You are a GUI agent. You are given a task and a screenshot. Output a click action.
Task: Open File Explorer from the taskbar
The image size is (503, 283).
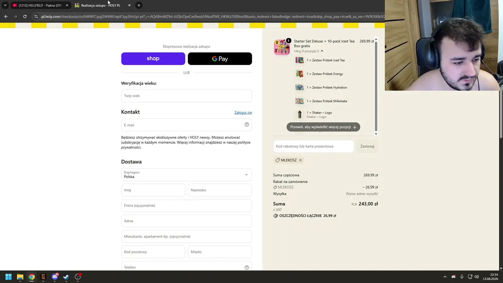click(20, 277)
